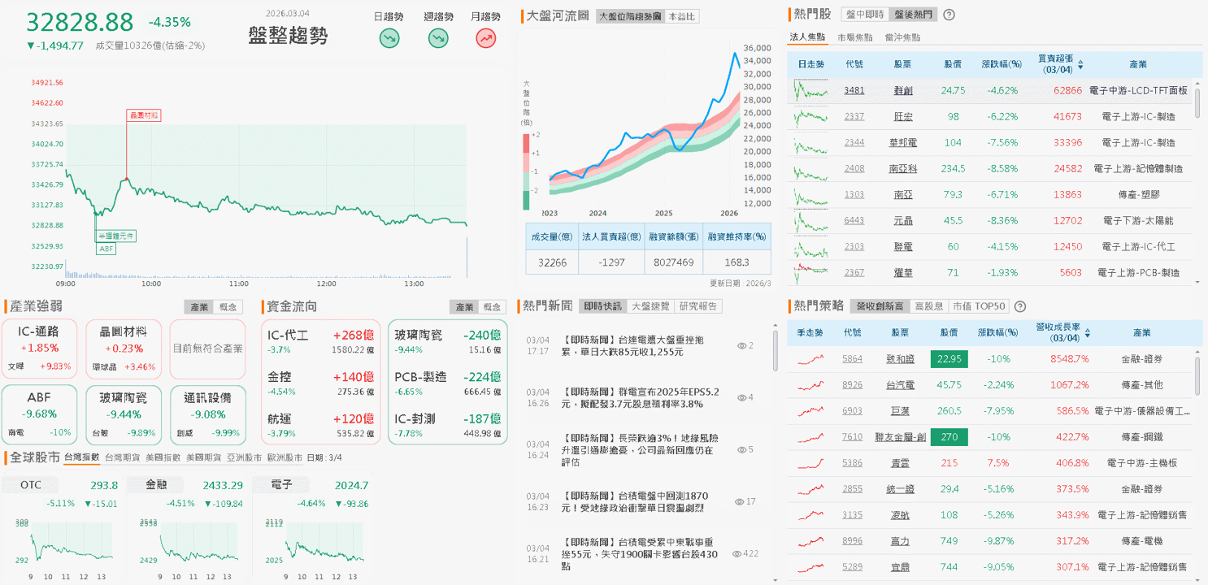Select the 即時快訊 news tab
1208x585 pixels.
[602, 306]
